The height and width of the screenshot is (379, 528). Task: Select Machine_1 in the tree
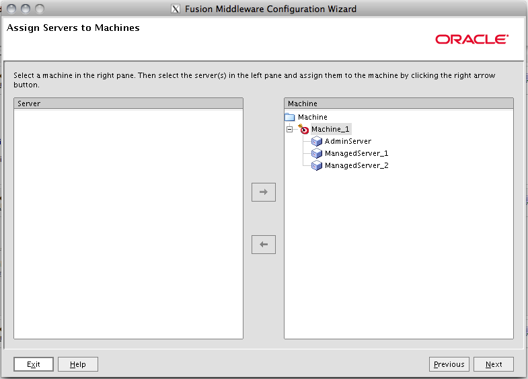(x=330, y=129)
